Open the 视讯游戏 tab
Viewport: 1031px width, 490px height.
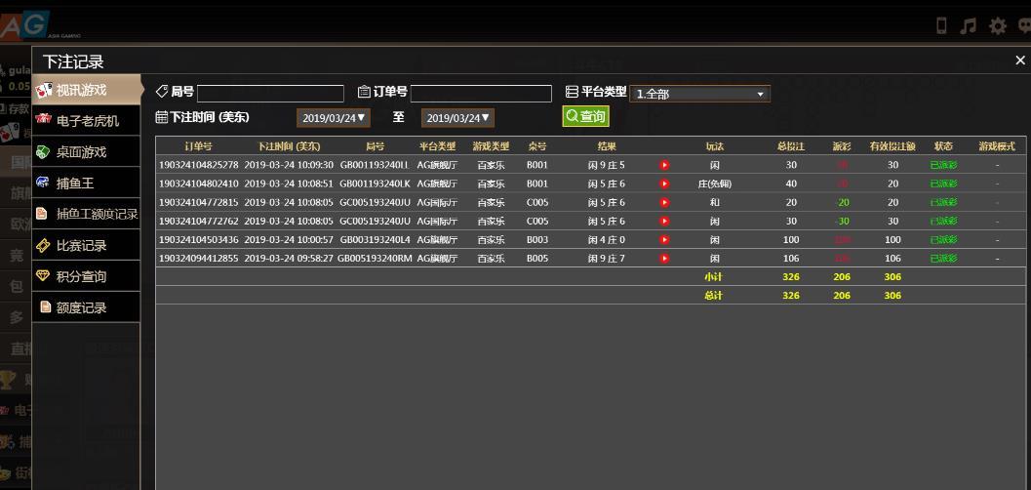tap(86, 90)
